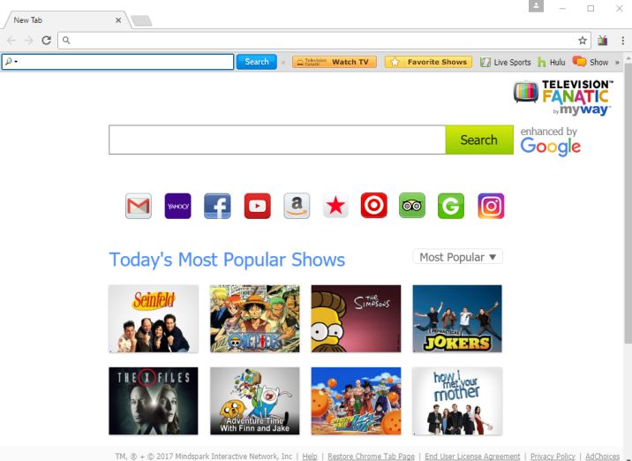This screenshot has height=461, width=632.
Task: Select the New Tab tab
Action: click(x=66, y=19)
